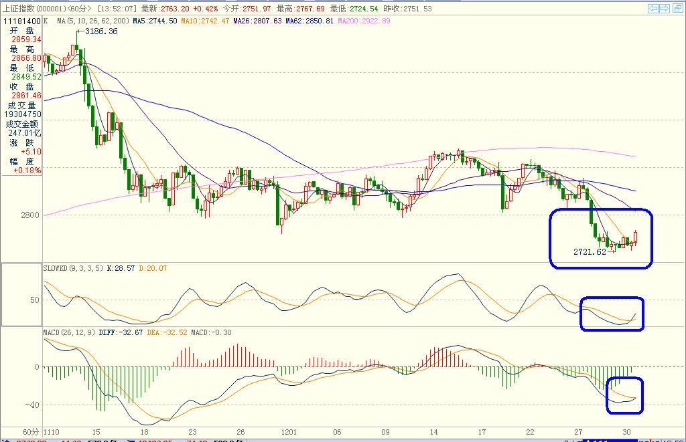
Task: Click the side panel high value 2866.80
Action: [x=26, y=58]
